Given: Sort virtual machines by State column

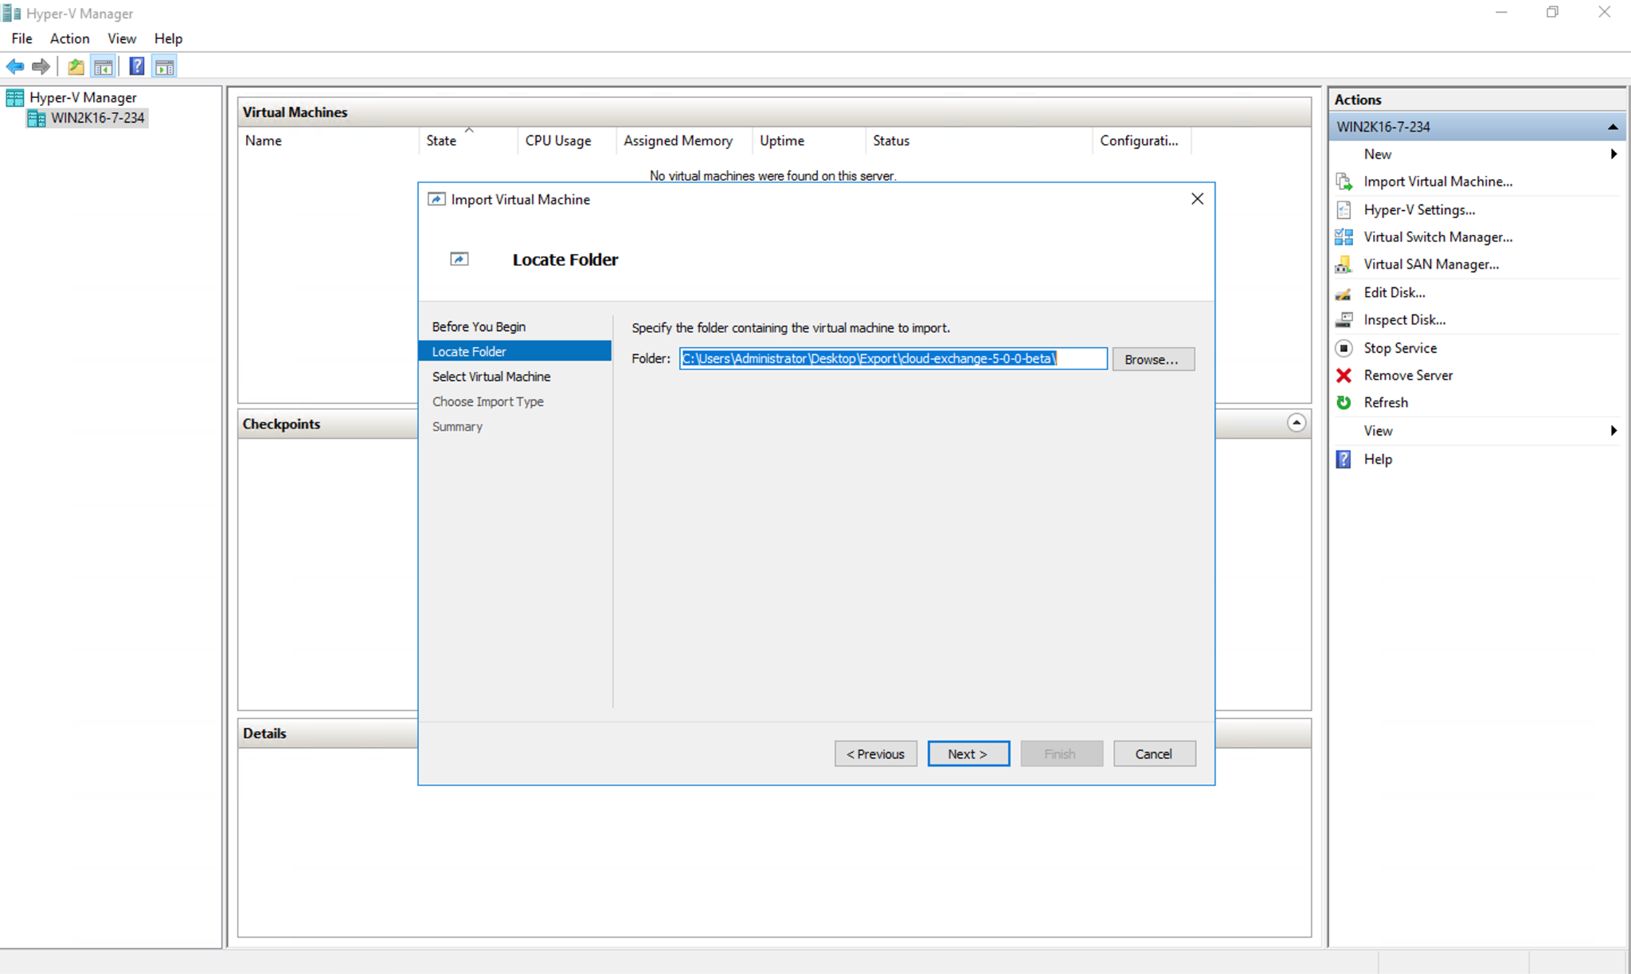Looking at the screenshot, I should tap(468, 140).
